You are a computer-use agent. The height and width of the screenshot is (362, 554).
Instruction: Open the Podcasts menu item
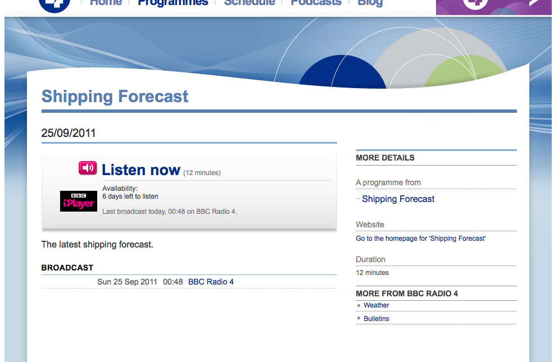(x=316, y=3)
